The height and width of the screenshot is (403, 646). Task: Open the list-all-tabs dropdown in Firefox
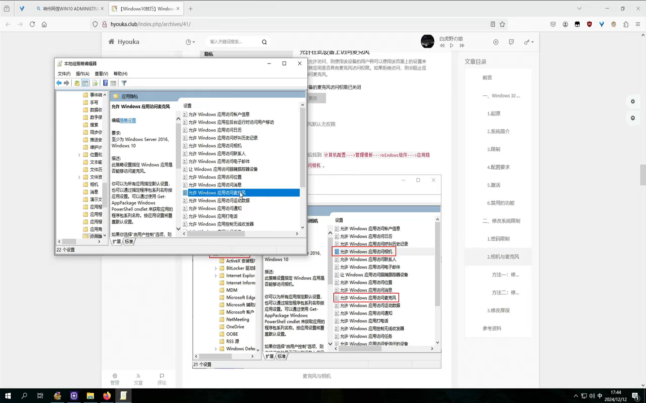[x=579, y=9]
